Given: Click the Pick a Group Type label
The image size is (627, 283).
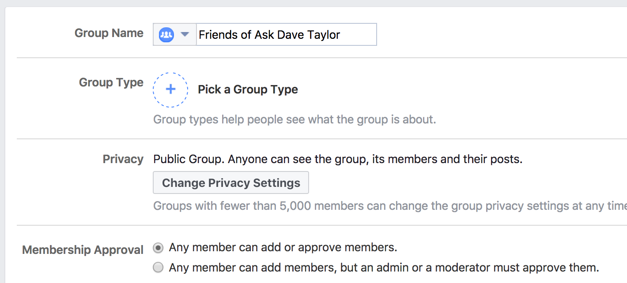Looking at the screenshot, I should [x=248, y=89].
